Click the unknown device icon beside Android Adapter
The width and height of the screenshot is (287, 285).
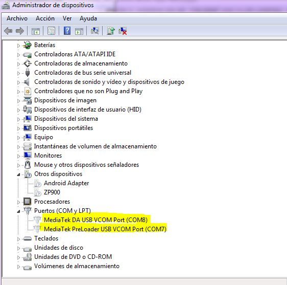click(37, 183)
